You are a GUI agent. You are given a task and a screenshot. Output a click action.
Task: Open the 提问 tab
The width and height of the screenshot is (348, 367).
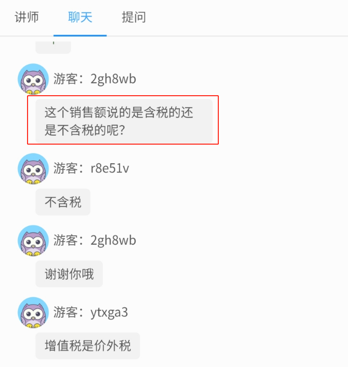(134, 17)
